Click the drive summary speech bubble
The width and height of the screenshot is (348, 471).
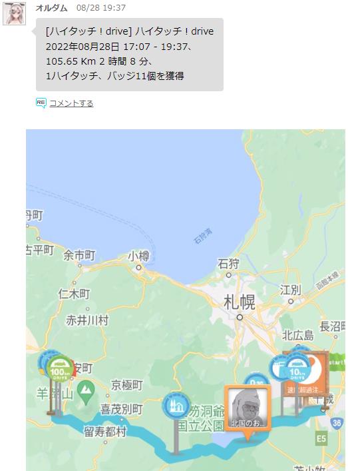pyautogui.click(x=130, y=55)
